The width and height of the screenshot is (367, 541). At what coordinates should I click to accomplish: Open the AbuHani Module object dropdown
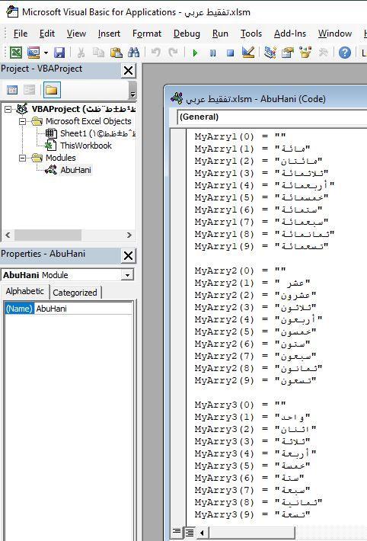127,275
